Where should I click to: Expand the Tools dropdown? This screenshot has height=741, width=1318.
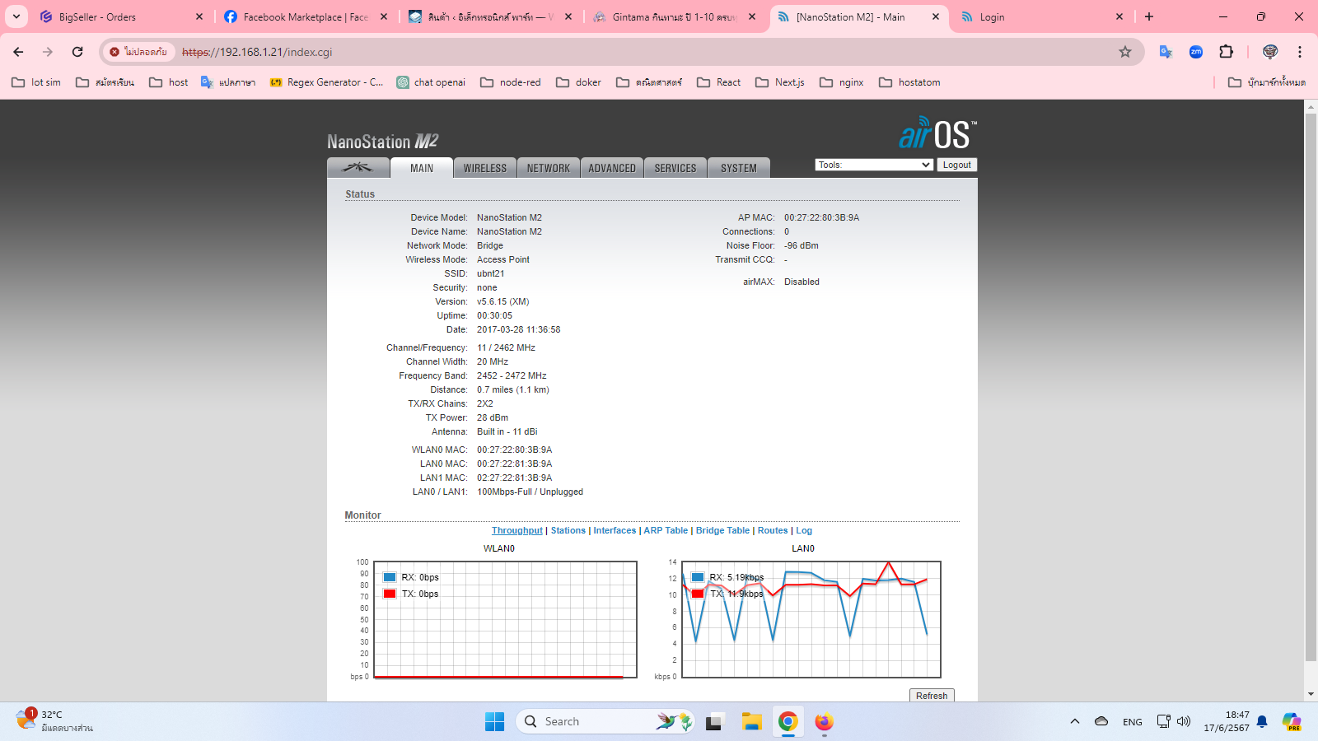tap(874, 165)
